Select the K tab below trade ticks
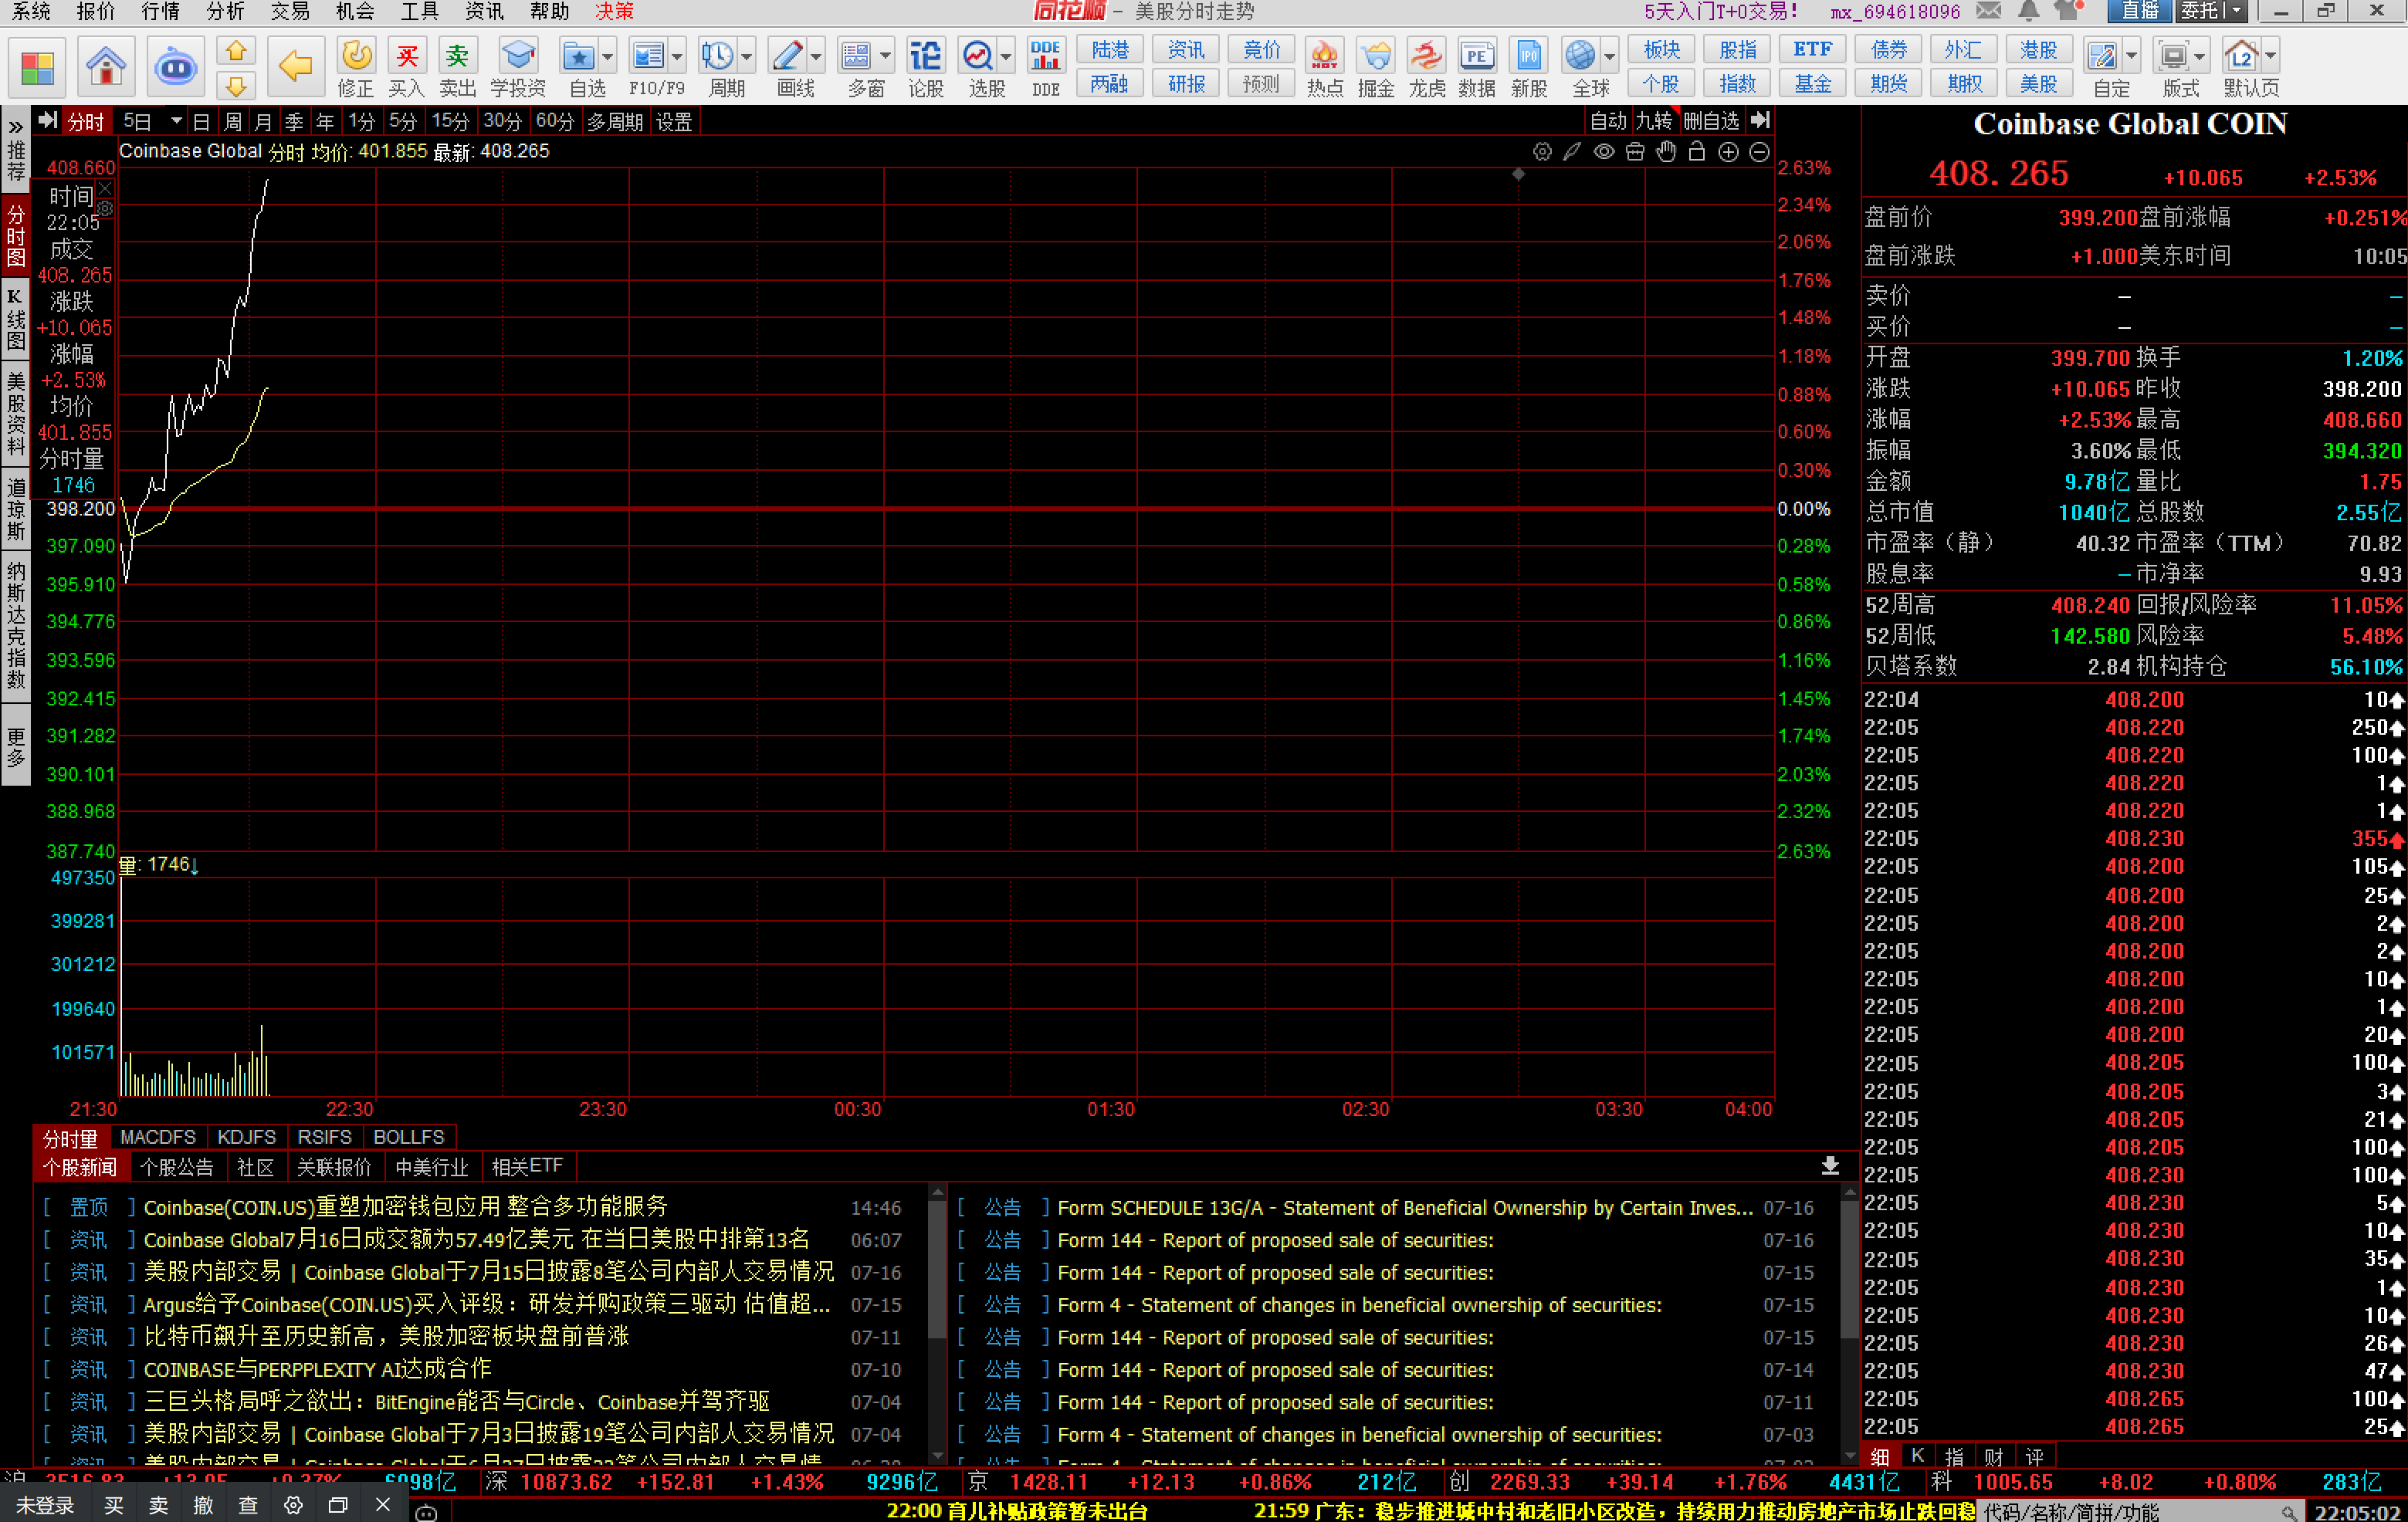Viewport: 2408px width, 1522px height. (1917, 1456)
